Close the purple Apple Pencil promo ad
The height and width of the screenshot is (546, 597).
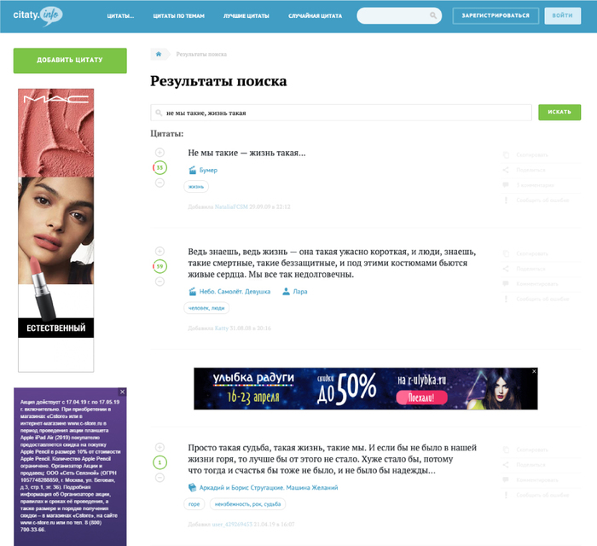122,392
